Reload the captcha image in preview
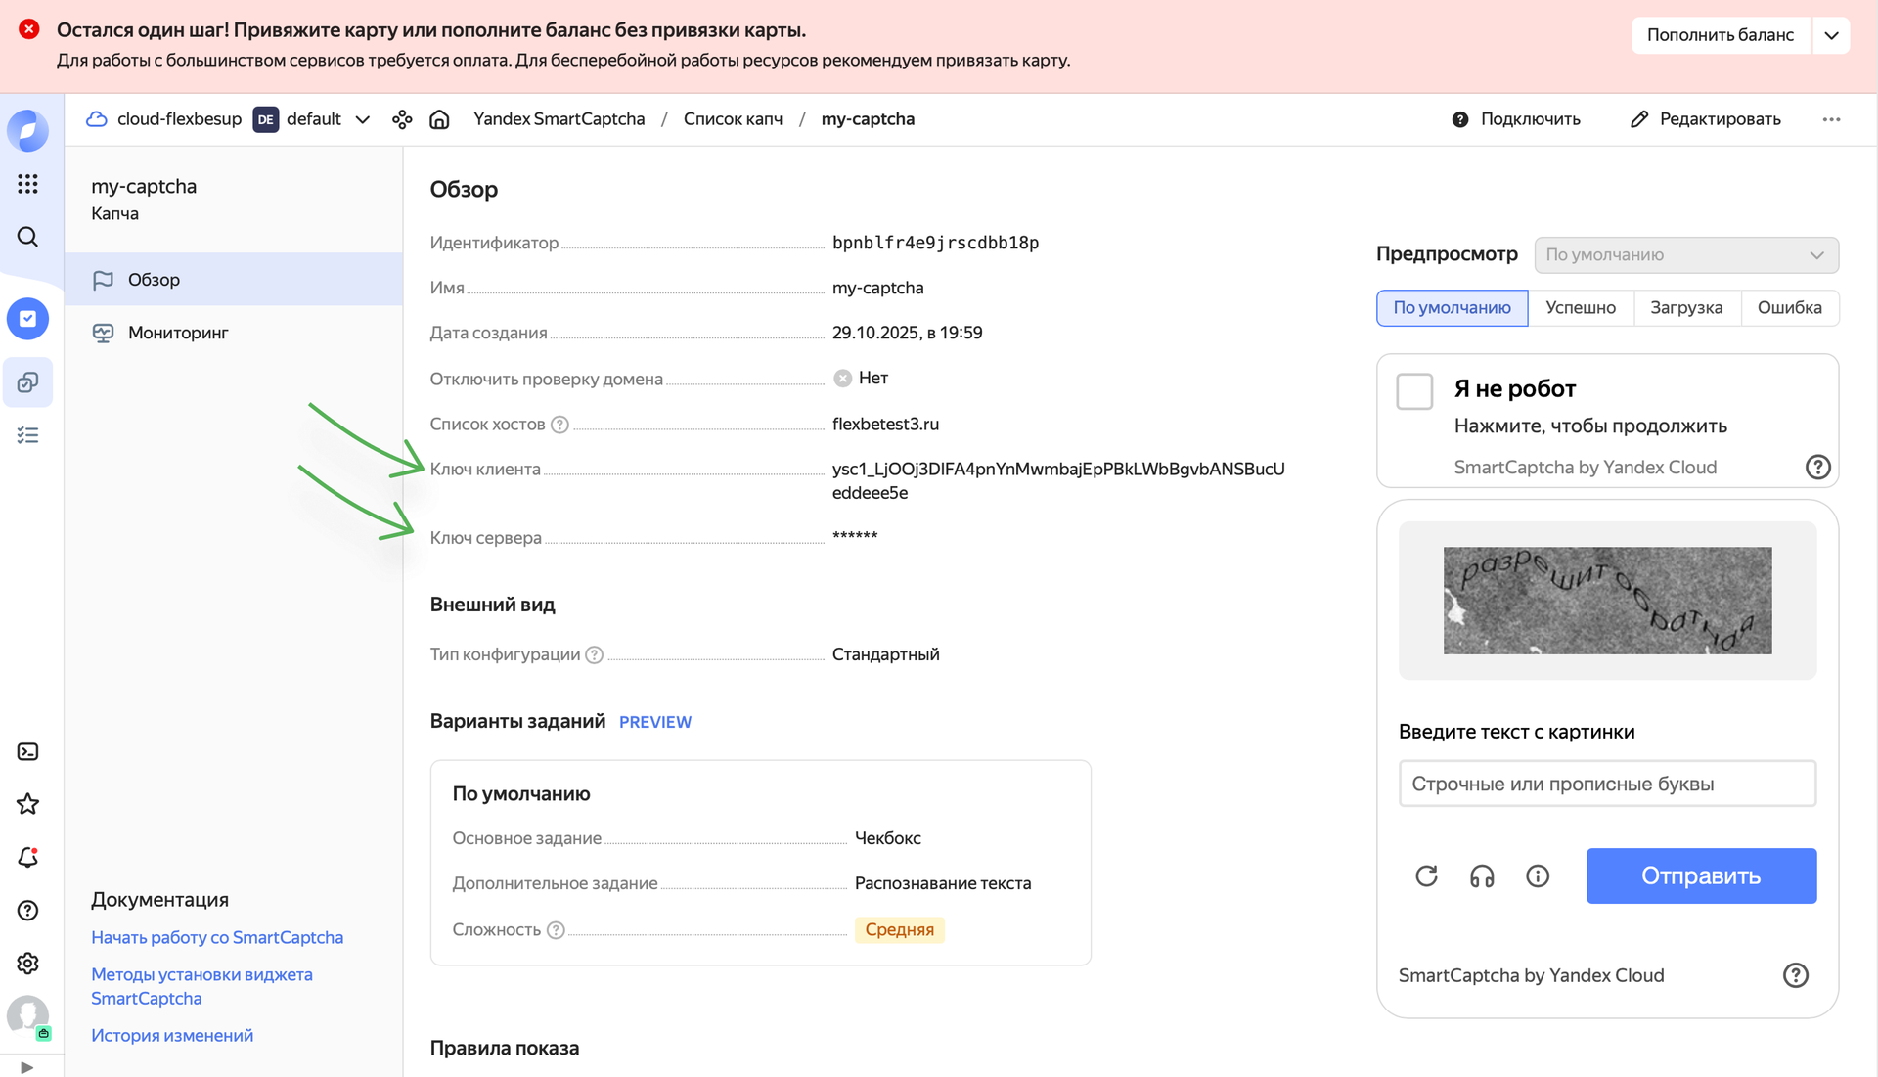 coord(1426,875)
